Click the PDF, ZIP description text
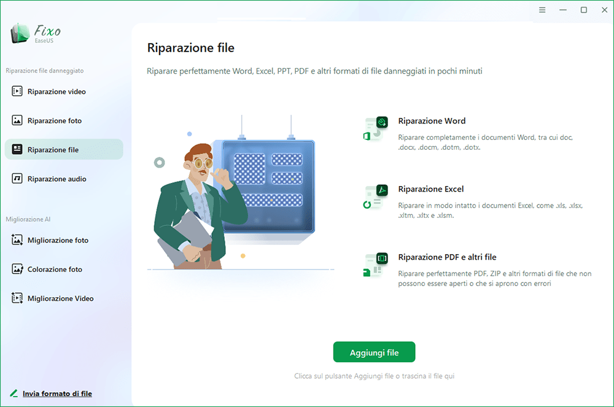This screenshot has height=407, width=614. pos(495,278)
